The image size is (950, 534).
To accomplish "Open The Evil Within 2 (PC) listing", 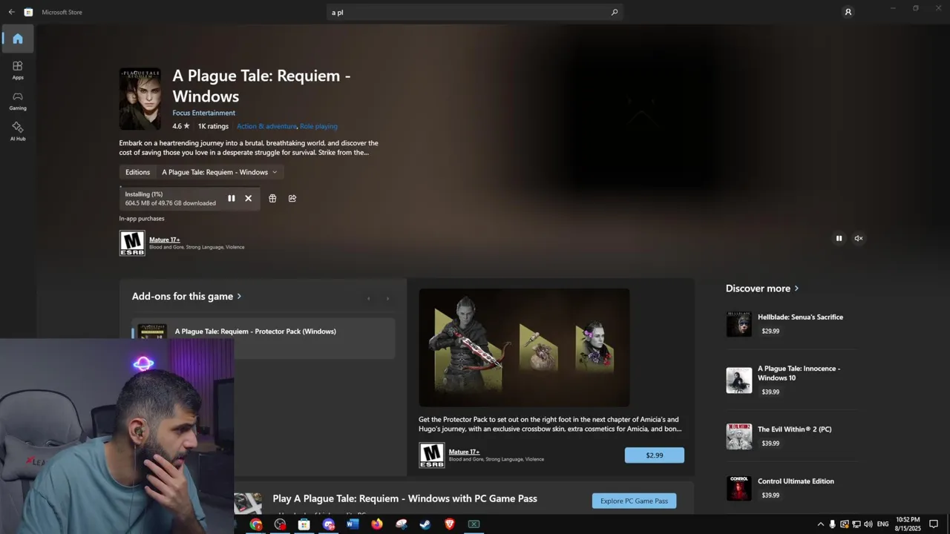I will pyautogui.click(x=791, y=436).
